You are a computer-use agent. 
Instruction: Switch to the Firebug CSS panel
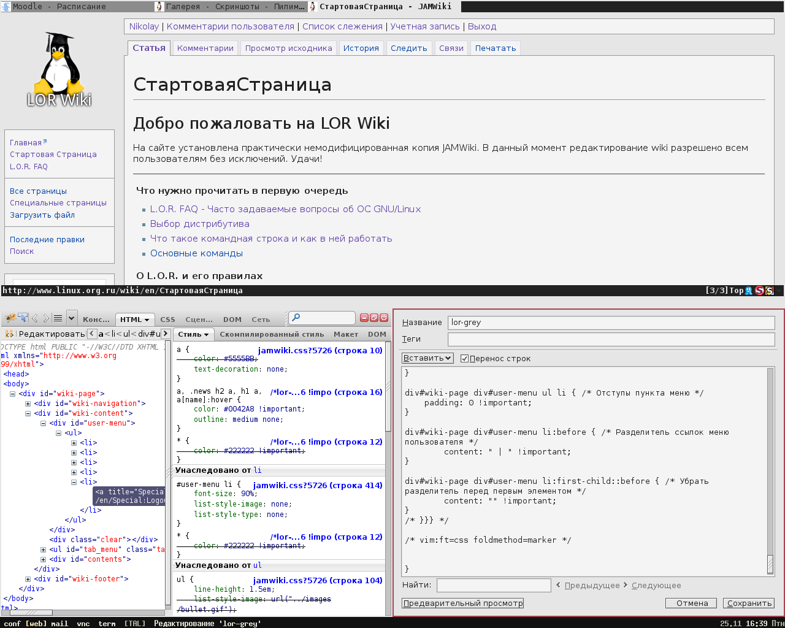167,320
